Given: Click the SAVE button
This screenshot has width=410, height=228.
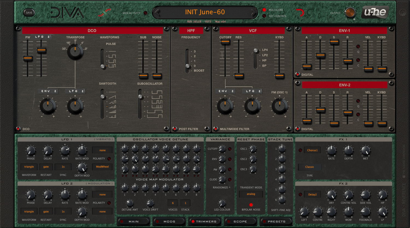Looking at the screenshot, I should (x=29, y=13).
